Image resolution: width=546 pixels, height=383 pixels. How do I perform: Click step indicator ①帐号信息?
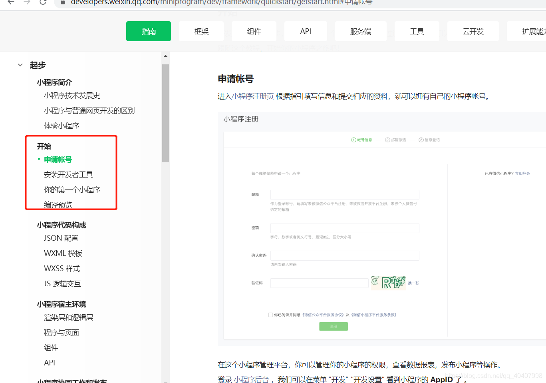(x=361, y=140)
